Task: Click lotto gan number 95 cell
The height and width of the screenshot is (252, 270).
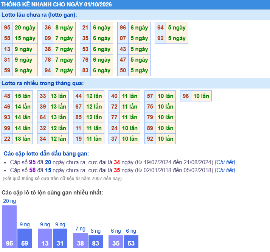Action: coord(7,28)
